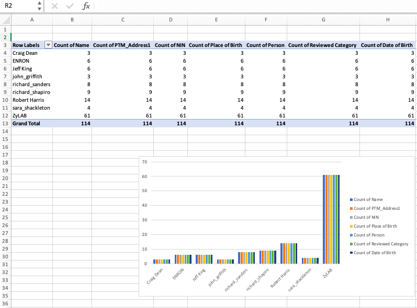Select column H header
417x308 pixels.
388,20
